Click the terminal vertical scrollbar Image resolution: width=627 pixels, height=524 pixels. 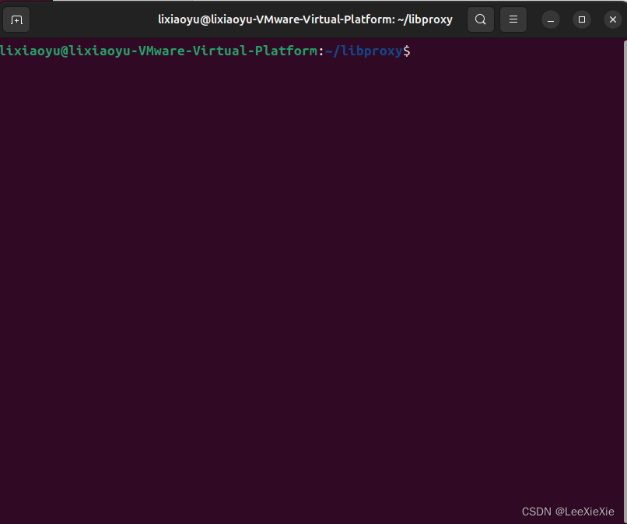(x=625, y=280)
